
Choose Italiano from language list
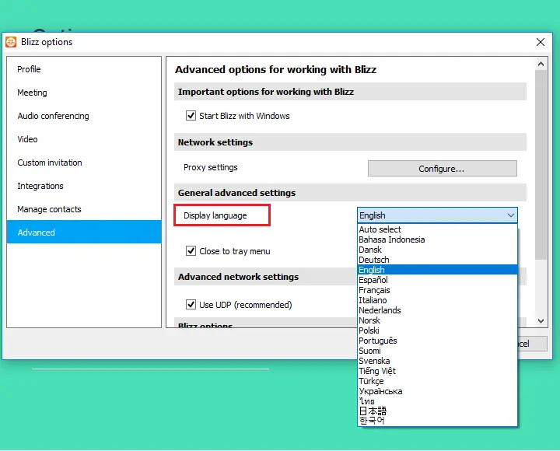437,300
